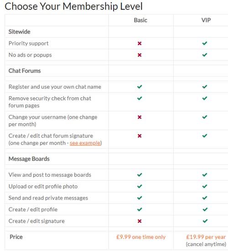Click Basic checkmark for Remove security check
The height and width of the screenshot is (251, 228).
pyautogui.click(x=140, y=98)
